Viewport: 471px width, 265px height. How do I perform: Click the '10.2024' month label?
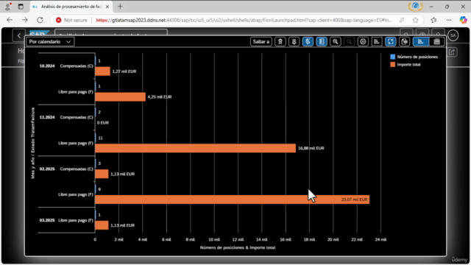47,66
